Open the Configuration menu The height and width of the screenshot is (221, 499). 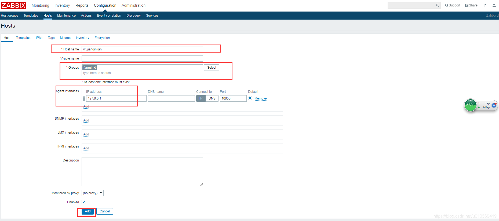tap(105, 5)
